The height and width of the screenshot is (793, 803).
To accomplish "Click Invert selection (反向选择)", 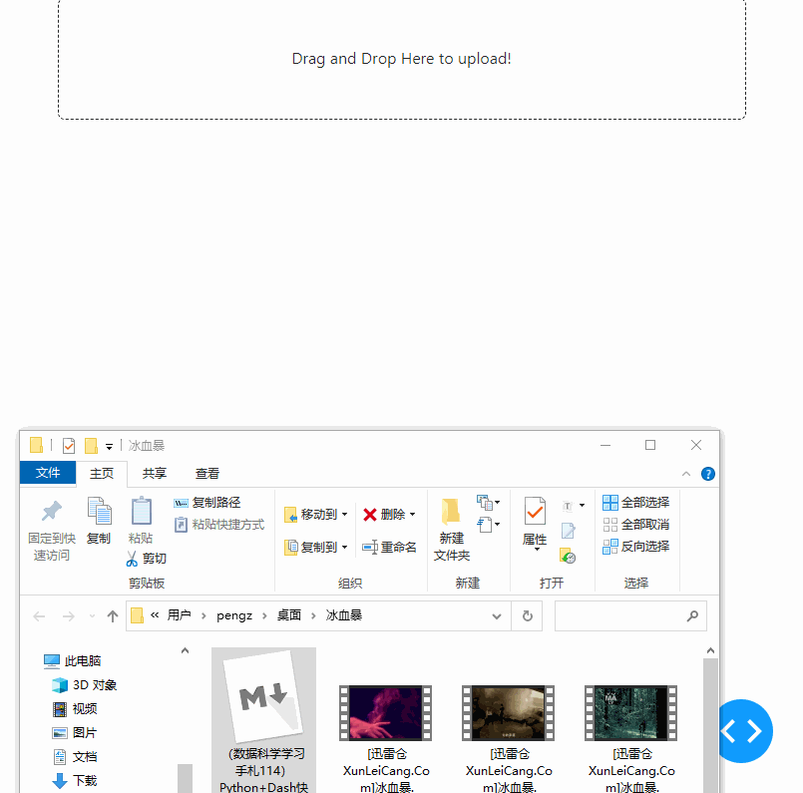I will point(635,547).
